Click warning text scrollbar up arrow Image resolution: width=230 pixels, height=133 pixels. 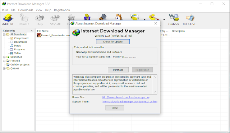tap(155, 77)
